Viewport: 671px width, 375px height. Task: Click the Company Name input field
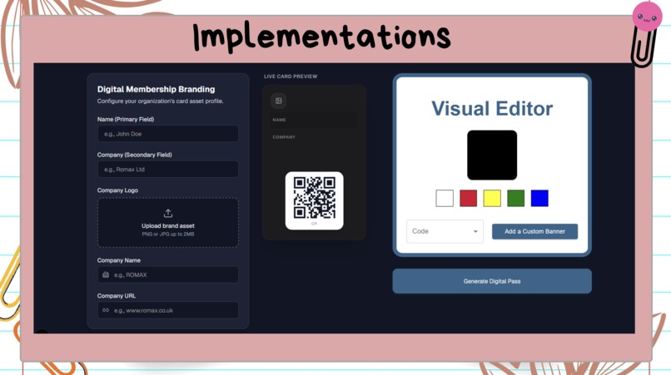click(168, 274)
